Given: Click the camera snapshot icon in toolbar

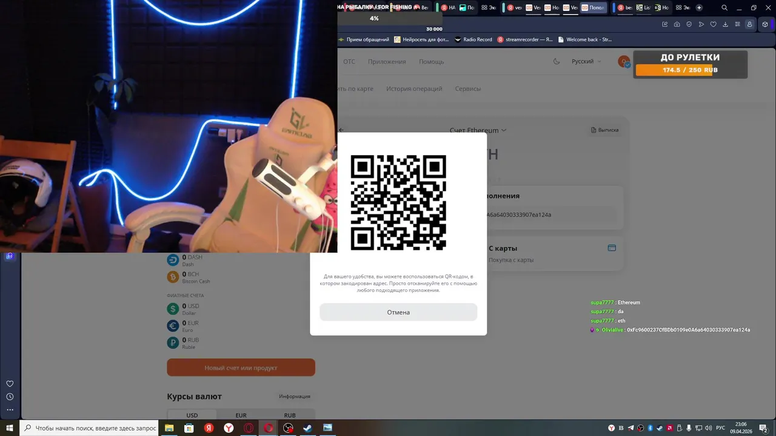Looking at the screenshot, I should point(677,24).
